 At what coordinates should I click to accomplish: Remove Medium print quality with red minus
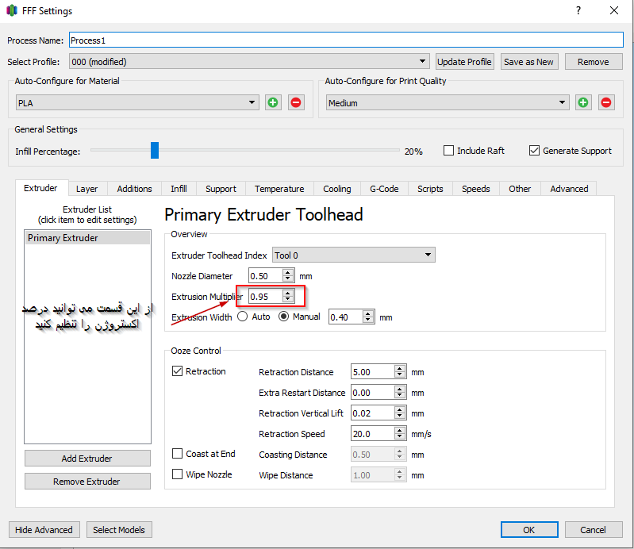[606, 102]
